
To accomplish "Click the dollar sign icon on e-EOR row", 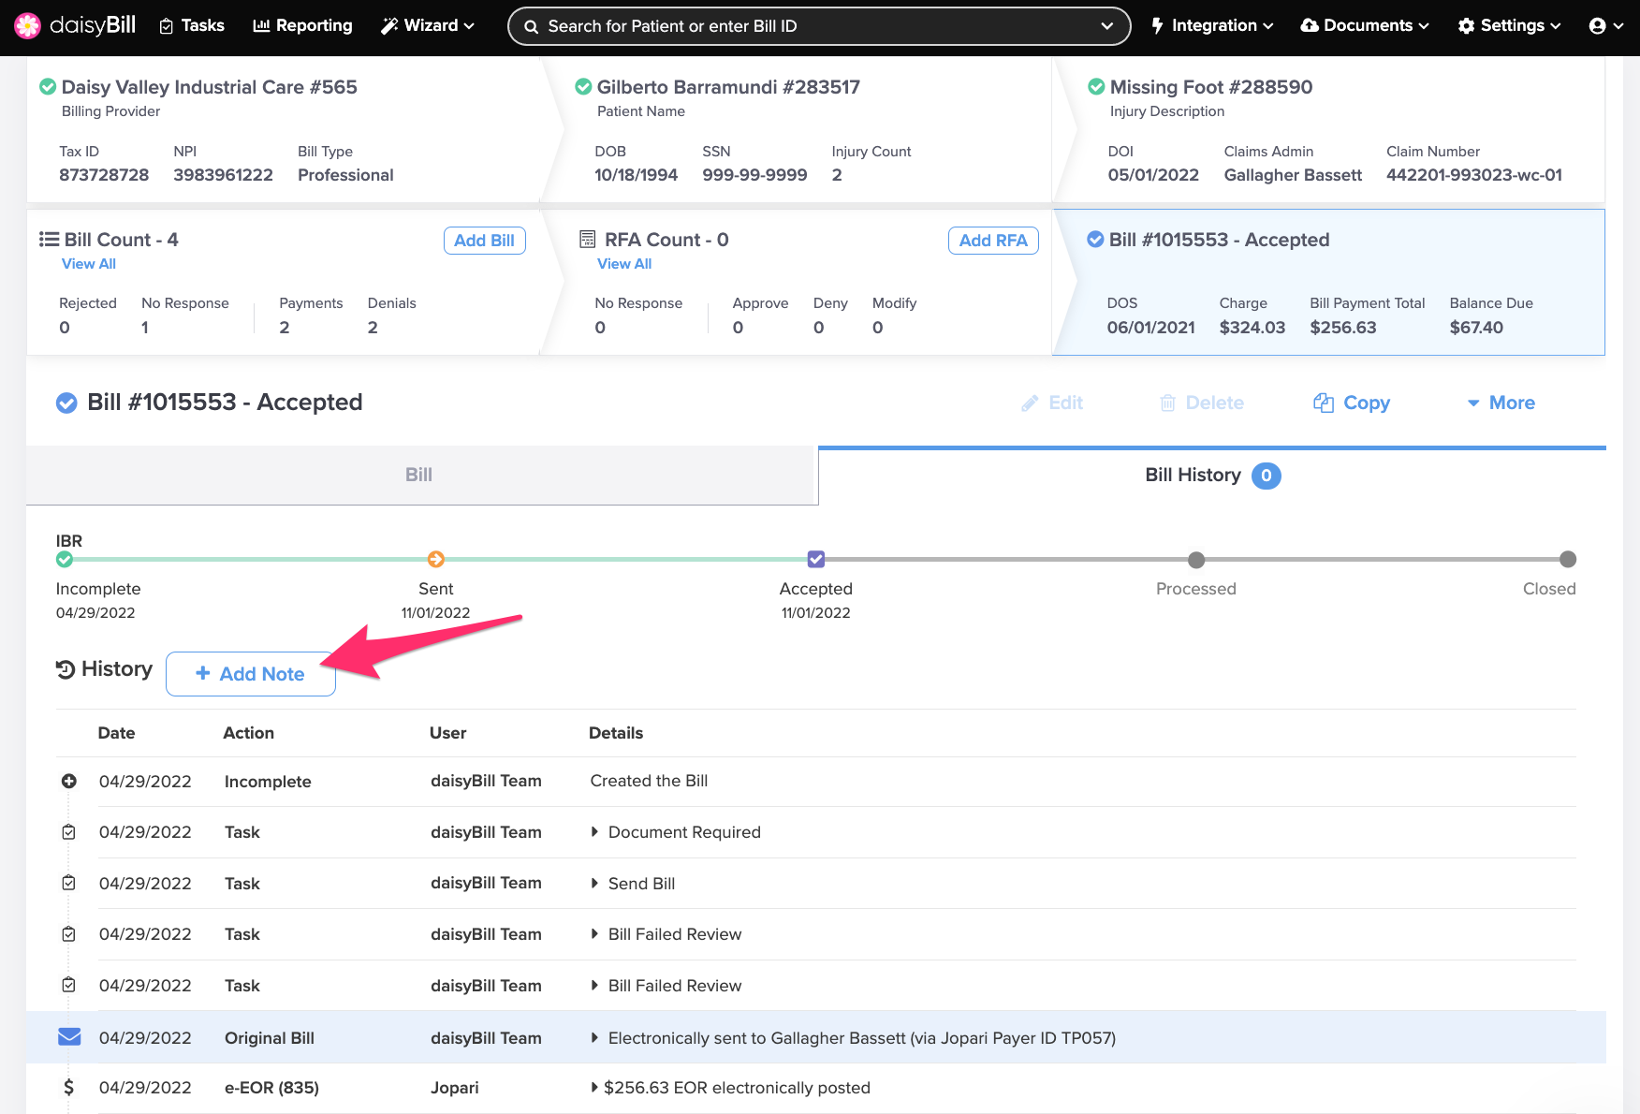I will tap(68, 1088).
